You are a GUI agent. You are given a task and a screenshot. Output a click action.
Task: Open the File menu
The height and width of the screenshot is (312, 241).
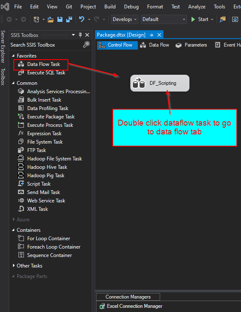[18, 7]
